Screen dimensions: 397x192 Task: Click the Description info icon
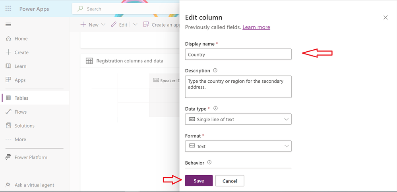click(215, 70)
